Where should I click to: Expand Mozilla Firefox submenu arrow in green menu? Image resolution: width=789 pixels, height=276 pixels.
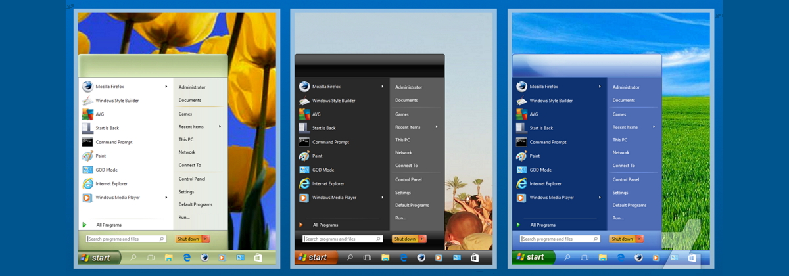click(x=166, y=87)
